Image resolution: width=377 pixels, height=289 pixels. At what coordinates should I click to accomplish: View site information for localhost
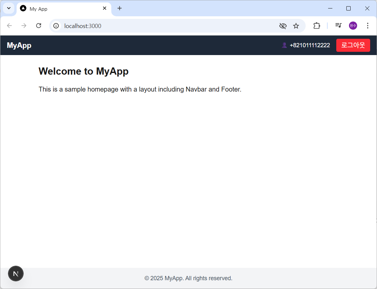tap(56, 26)
